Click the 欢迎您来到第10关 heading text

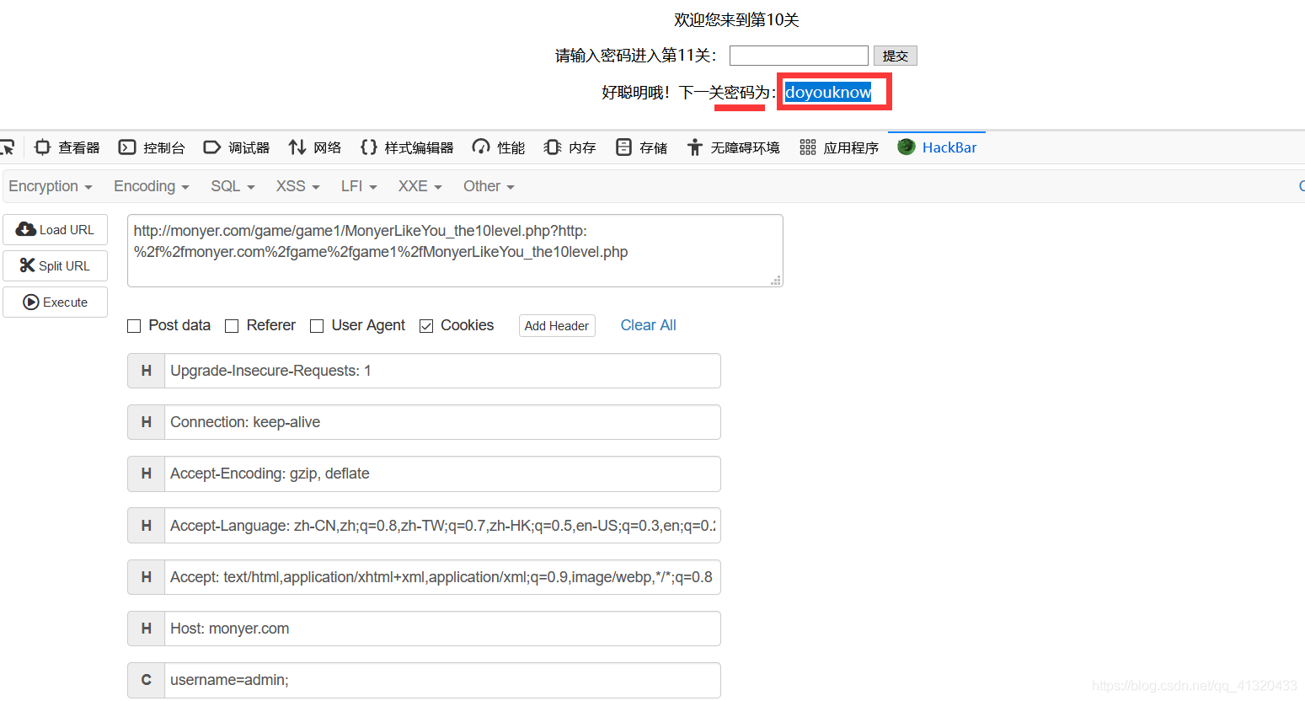pyautogui.click(x=736, y=19)
